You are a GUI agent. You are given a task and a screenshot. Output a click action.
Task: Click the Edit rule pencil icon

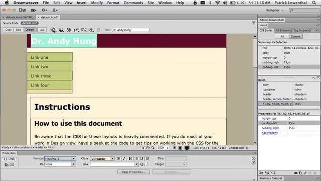[305, 173]
